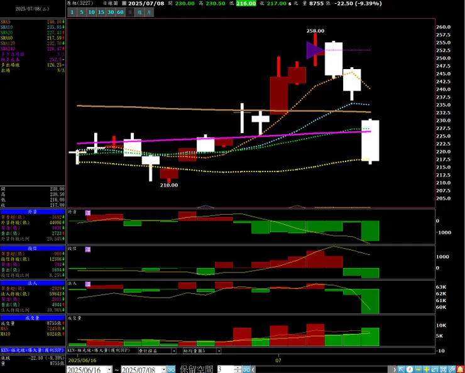
Task: Select the 15-minute chart interval
Action: [101, 13]
